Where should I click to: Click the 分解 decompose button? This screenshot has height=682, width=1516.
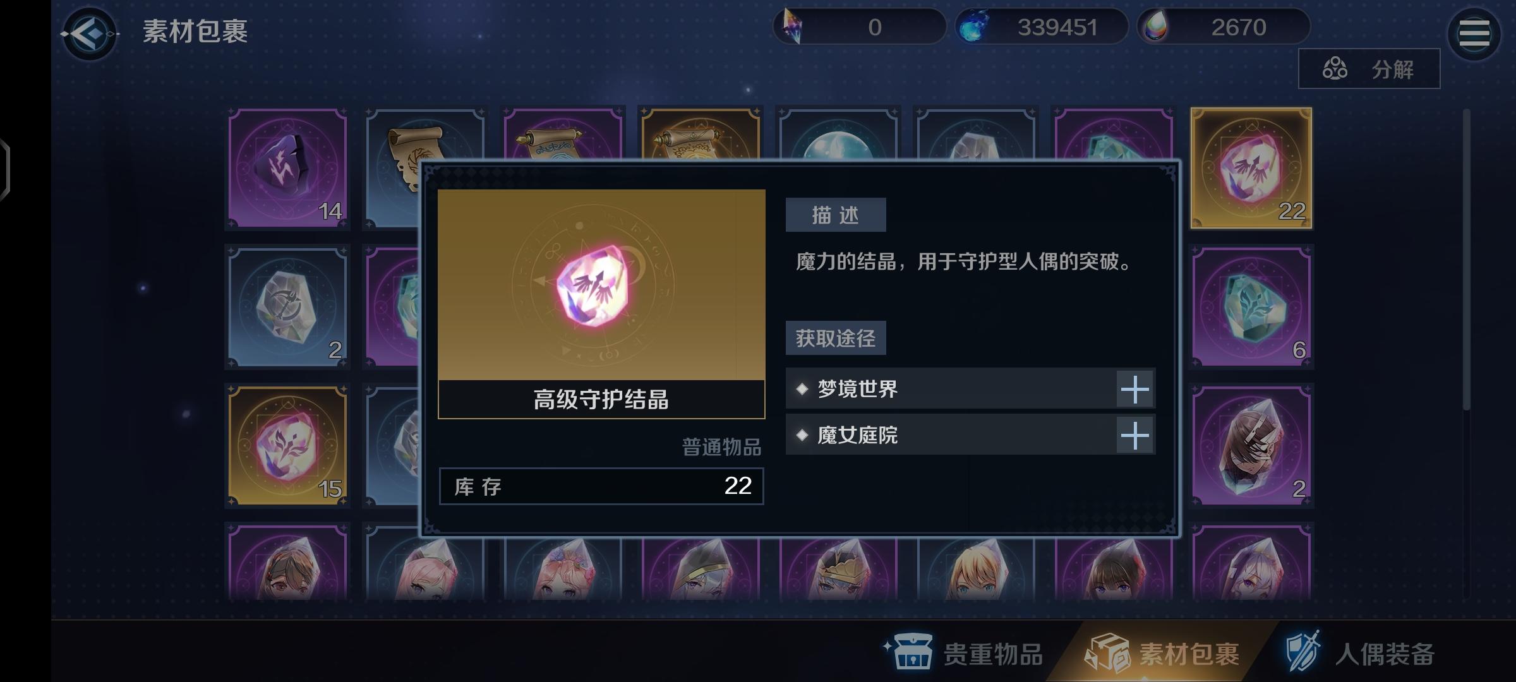tap(1369, 69)
